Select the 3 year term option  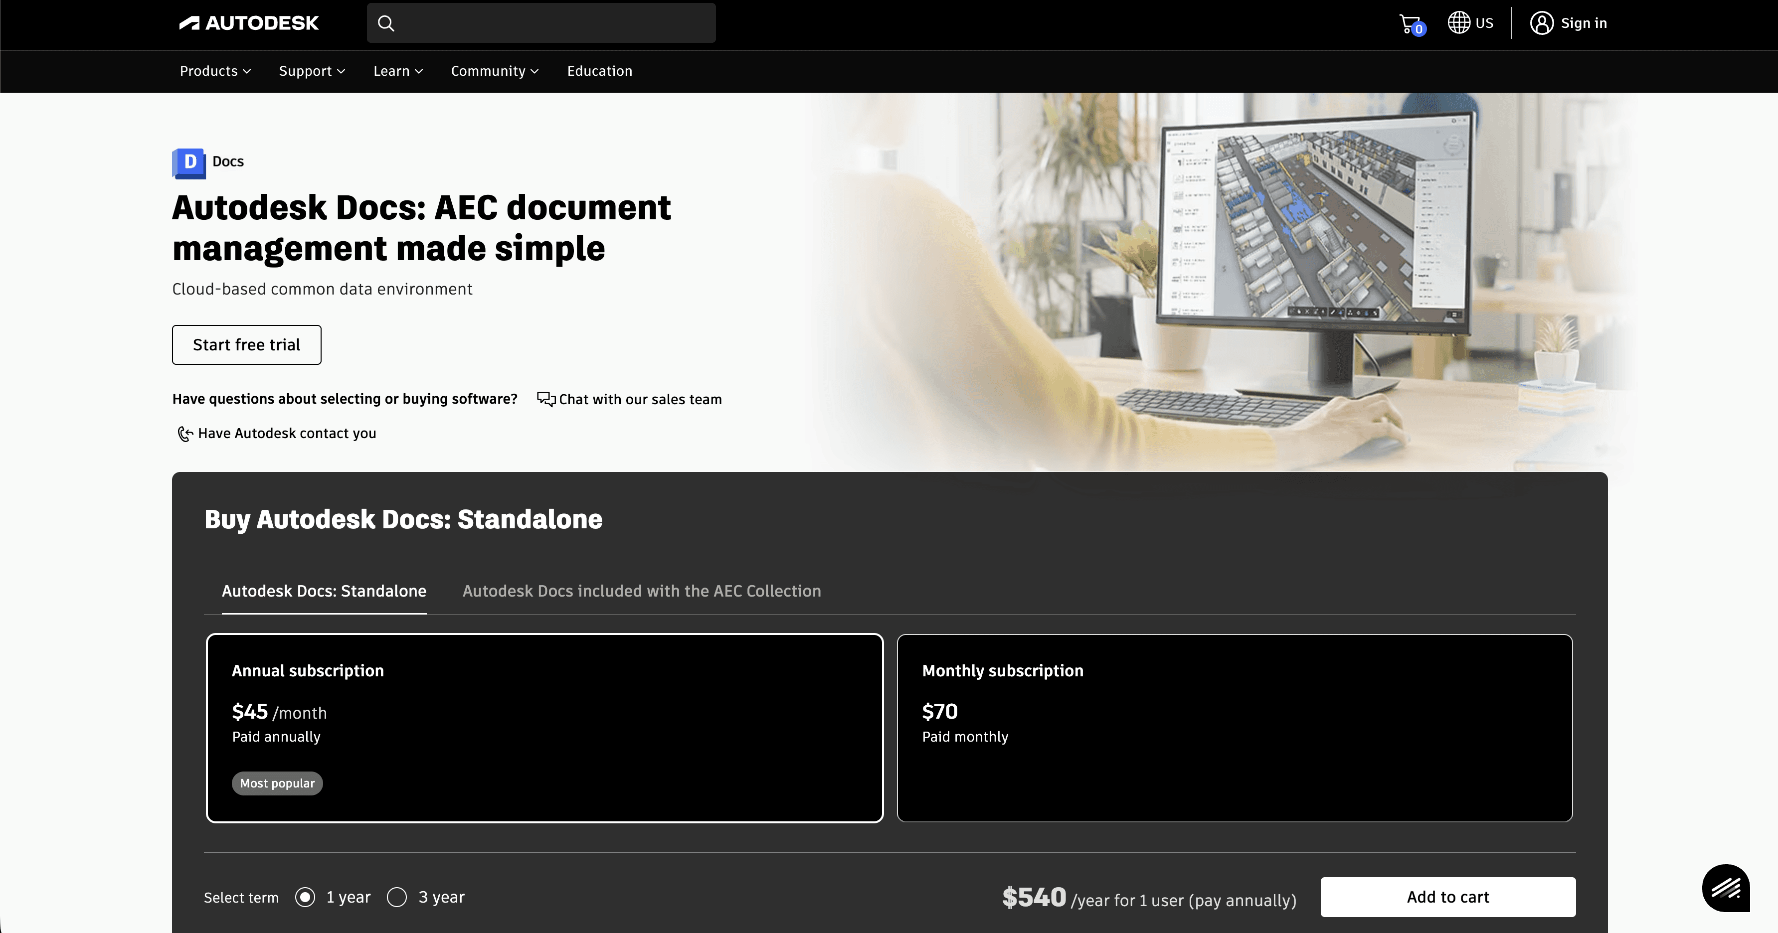[397, 897]
